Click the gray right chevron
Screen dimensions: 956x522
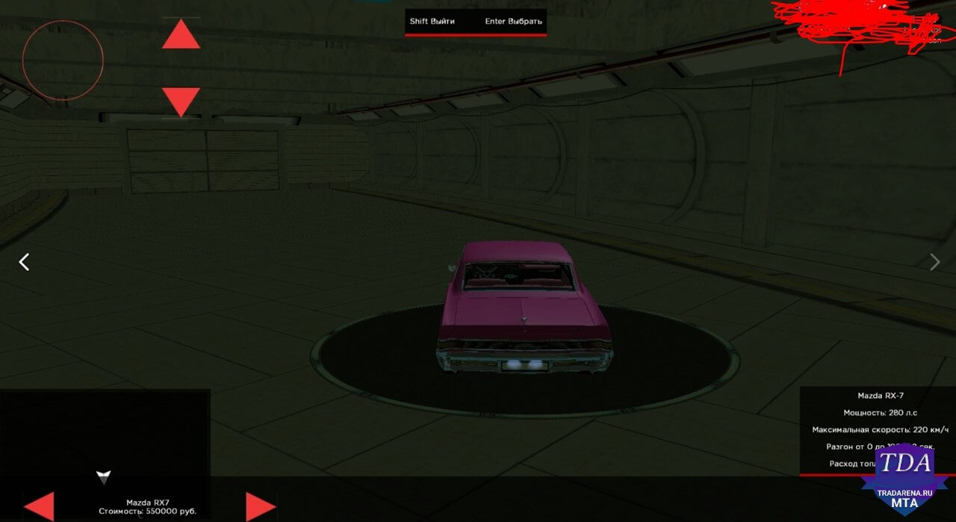pos(934,261)
